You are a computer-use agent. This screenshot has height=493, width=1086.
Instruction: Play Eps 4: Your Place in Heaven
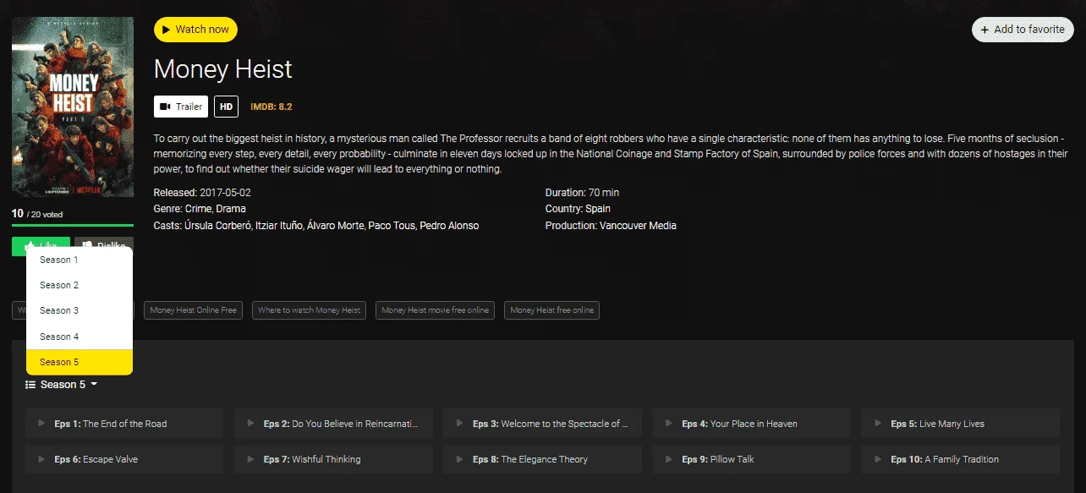[751, 424]
